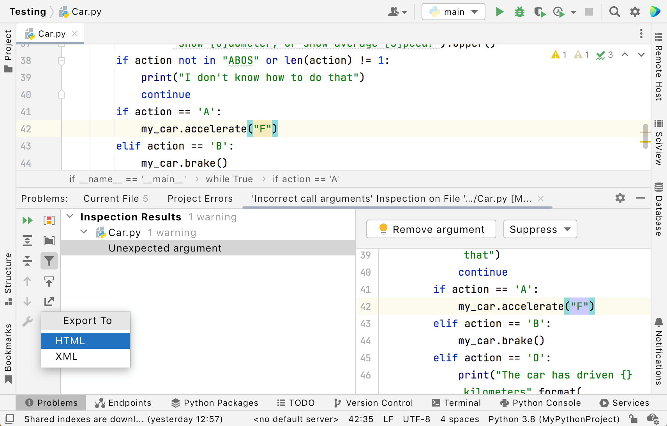Select the Unexpected argument warning item
Viewport: 667px width, 426px height.
[165, 248]
